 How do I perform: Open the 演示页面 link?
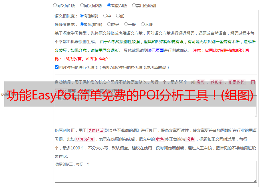(156, 50)
